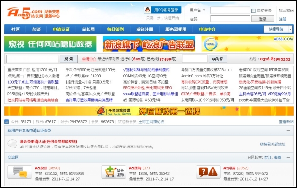The image size is (297, 188).
Task: Toggle the 自动登录 checkbox
Action: click(x=253, y=11)
